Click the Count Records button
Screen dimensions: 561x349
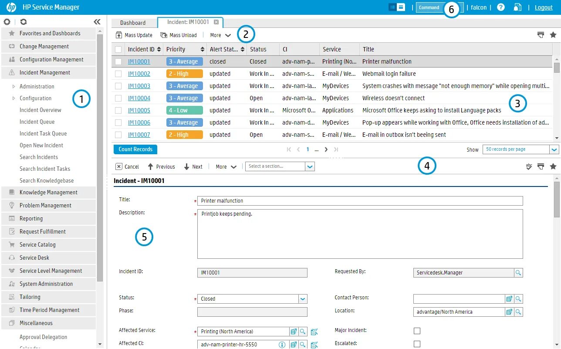pos(135,149)
